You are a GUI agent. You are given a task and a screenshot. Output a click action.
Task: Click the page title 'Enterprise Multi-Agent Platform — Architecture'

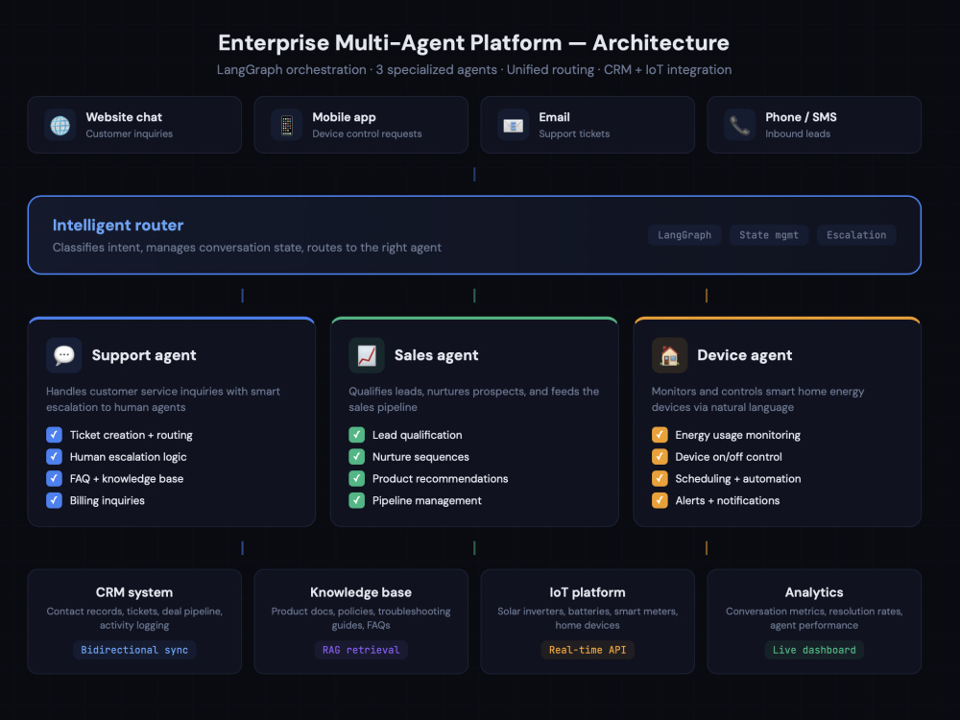click(x=474, y=43)
